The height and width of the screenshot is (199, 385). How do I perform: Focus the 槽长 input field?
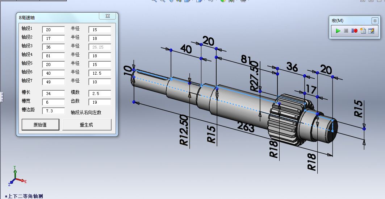point(53,94)
